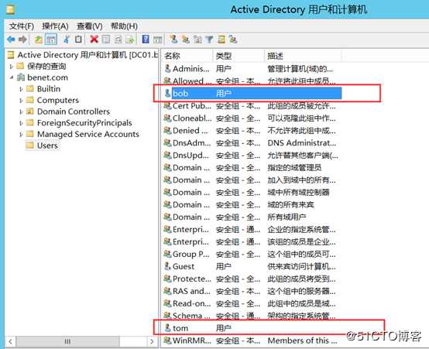Select the DnsUpdateProxy group row
Image resolution: width=429 pixels, height=349 pixels.
point(252,156)
